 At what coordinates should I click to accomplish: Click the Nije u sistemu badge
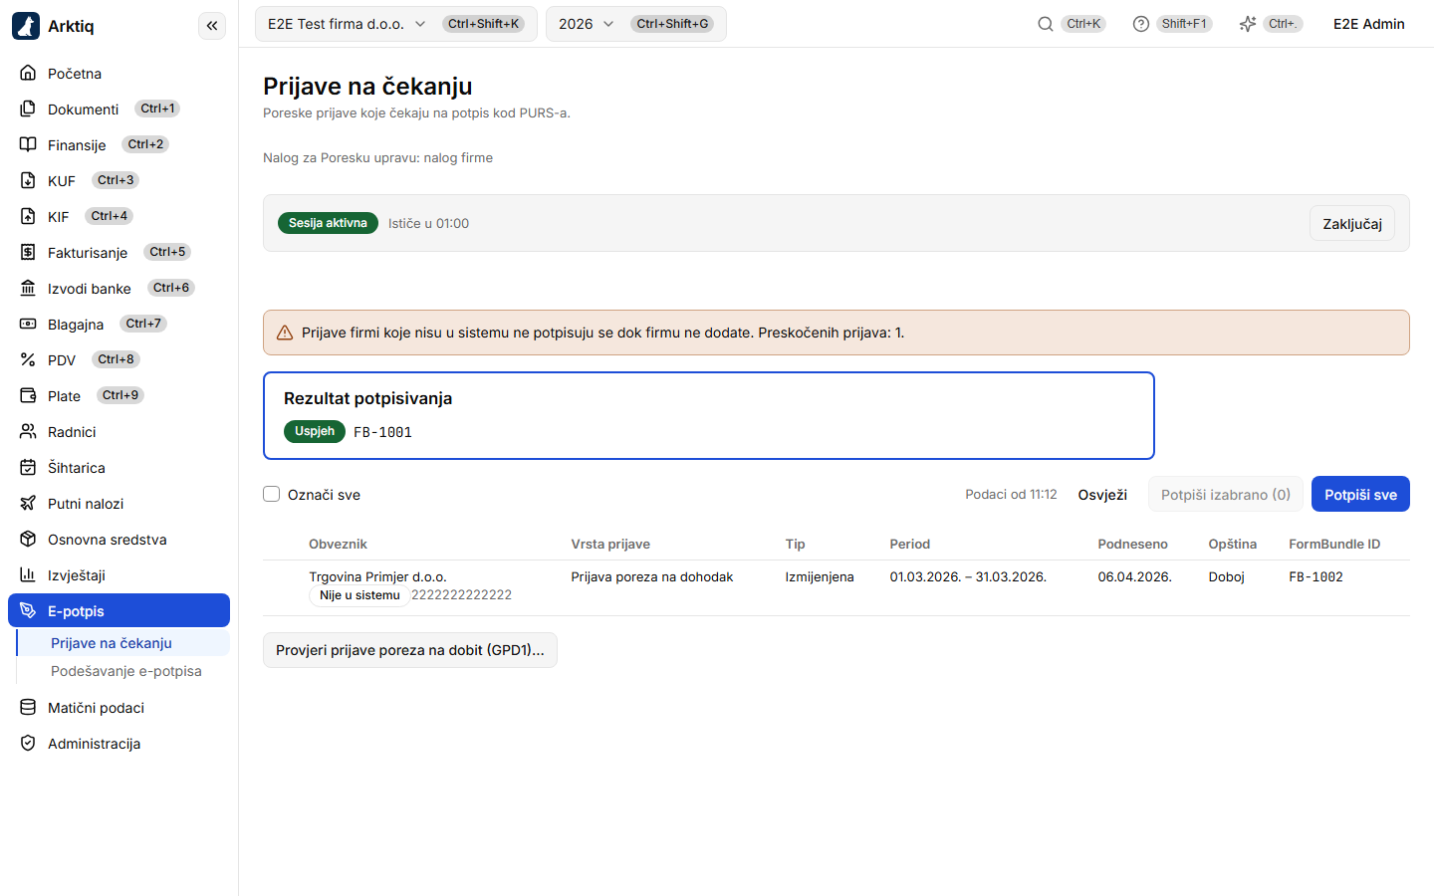coord(359,595)
